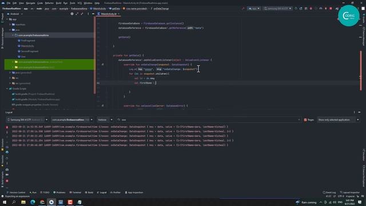
Task: Open the Resource Manager side panel
Action: 2,38
